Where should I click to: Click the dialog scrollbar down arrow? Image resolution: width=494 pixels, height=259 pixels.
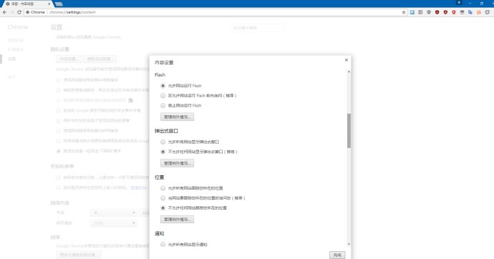click(349, 244)
